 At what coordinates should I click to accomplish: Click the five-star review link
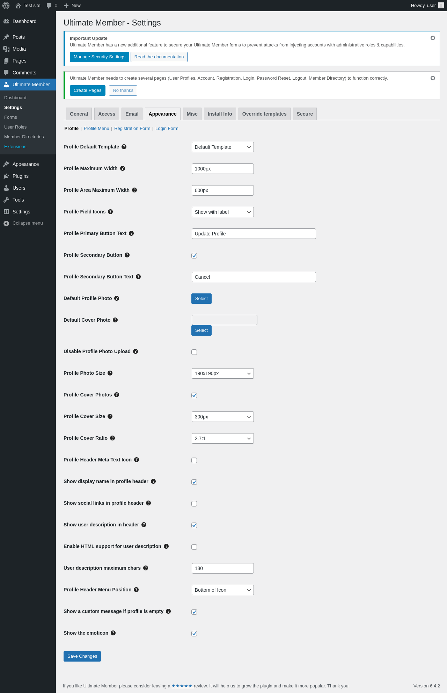[182, 686]
